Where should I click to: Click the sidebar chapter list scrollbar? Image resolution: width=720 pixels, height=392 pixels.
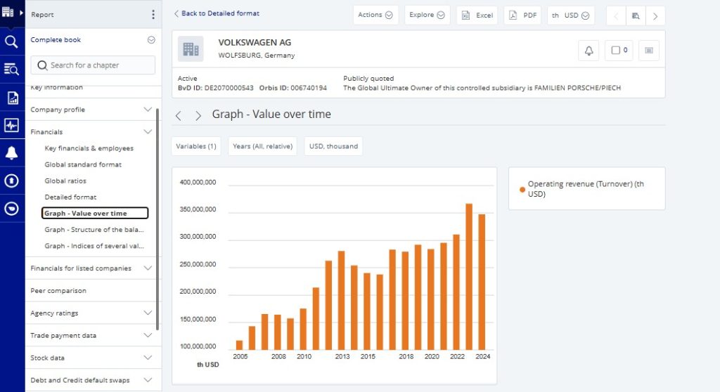[x=157, y=219]
